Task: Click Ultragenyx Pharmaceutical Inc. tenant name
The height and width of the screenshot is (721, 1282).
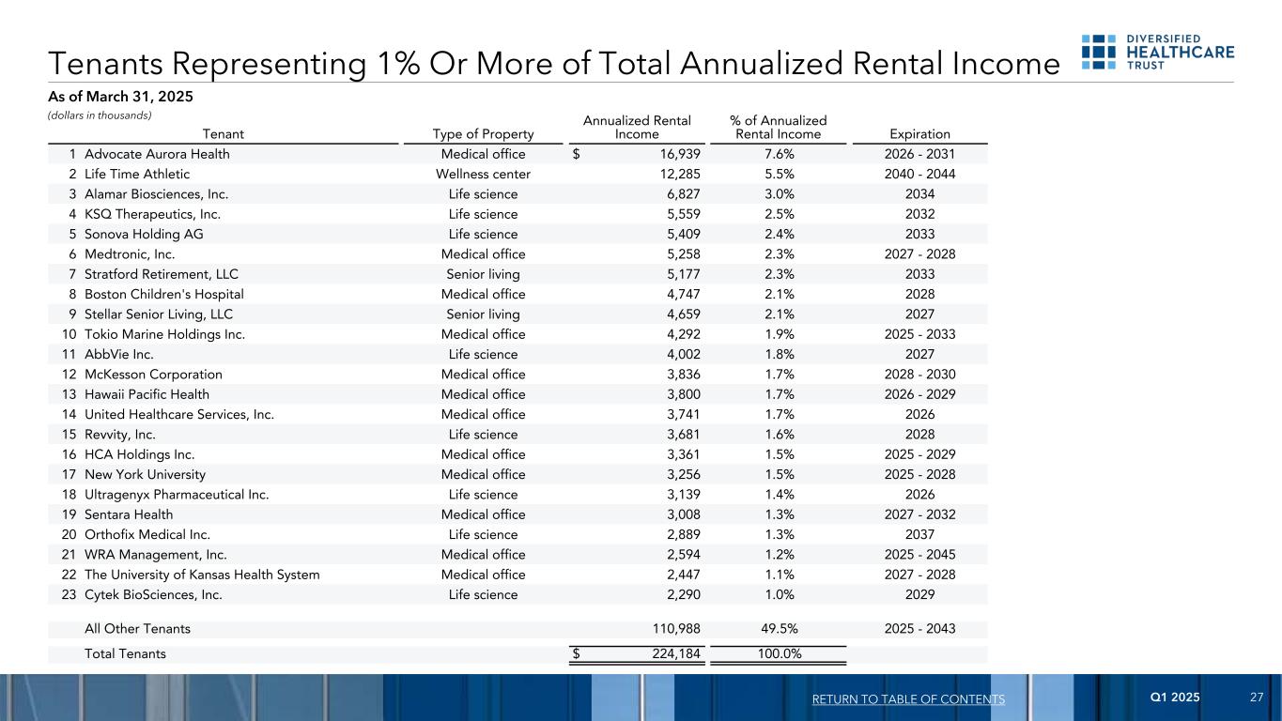Action: (177, 495)
